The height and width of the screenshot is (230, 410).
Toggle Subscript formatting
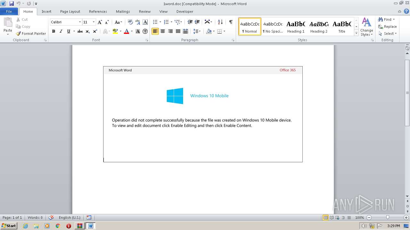88,31
